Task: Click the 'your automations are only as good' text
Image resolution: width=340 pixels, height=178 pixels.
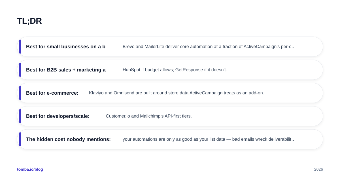Action: click(x=209, y=139)
